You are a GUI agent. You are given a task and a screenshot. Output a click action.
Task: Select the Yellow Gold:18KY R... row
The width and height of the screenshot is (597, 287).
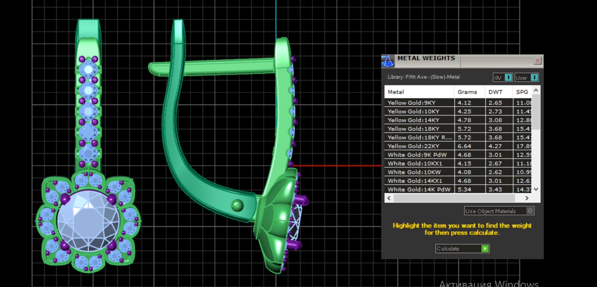click(x=458, y=137)
